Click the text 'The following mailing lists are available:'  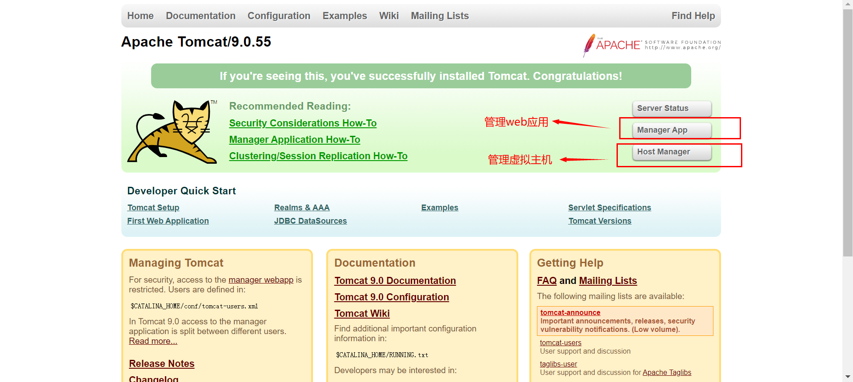pyautogui.click(x=610, y=296)
